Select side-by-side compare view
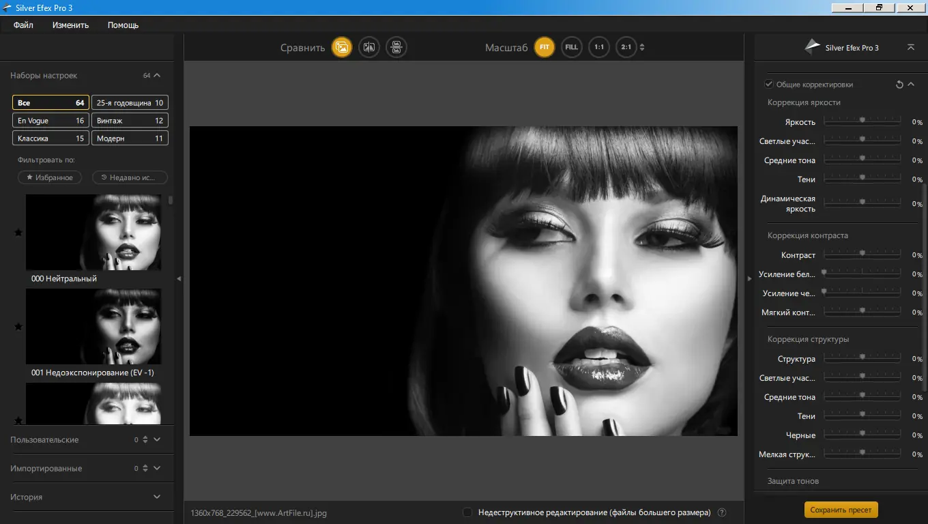 [396, 47]
